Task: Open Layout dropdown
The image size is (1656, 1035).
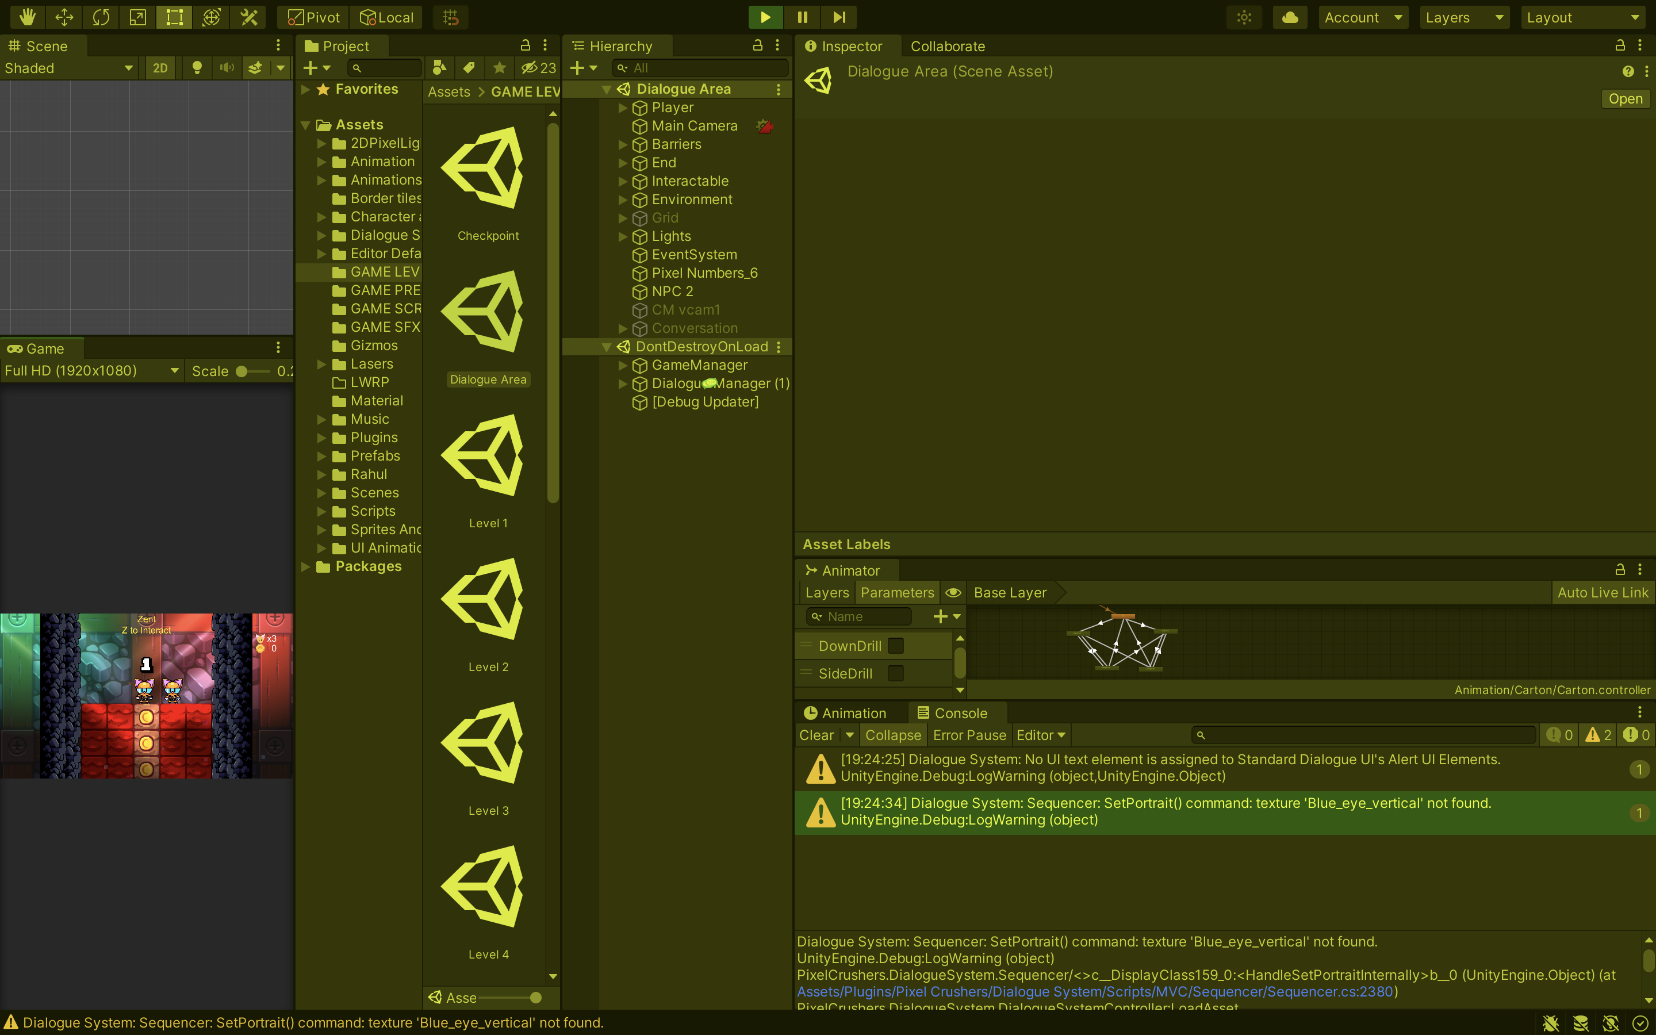Action: coord(1584,17)
